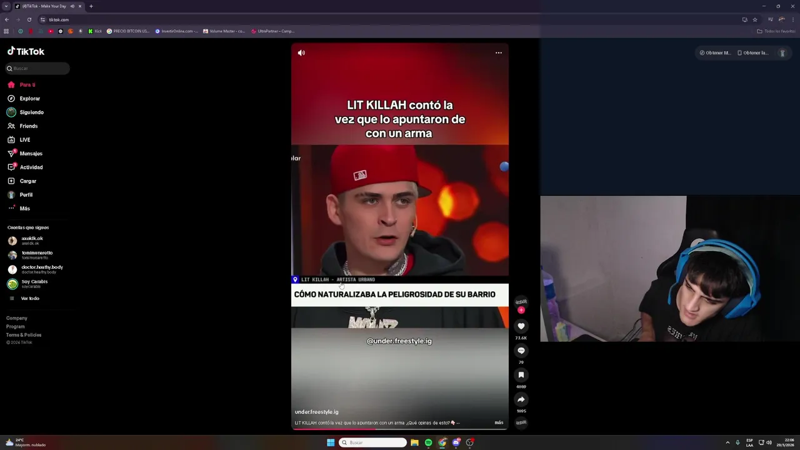Reload the TikTok page
The image size is (800, 450).
(x=29, y=19)
